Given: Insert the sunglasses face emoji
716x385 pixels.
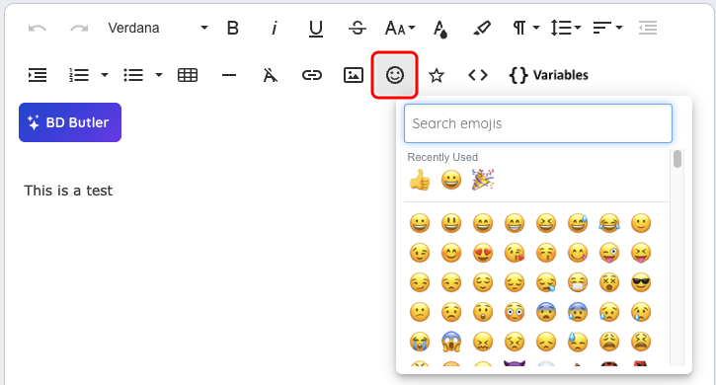Looking at the screenshot, I should [x=641, y=282].
